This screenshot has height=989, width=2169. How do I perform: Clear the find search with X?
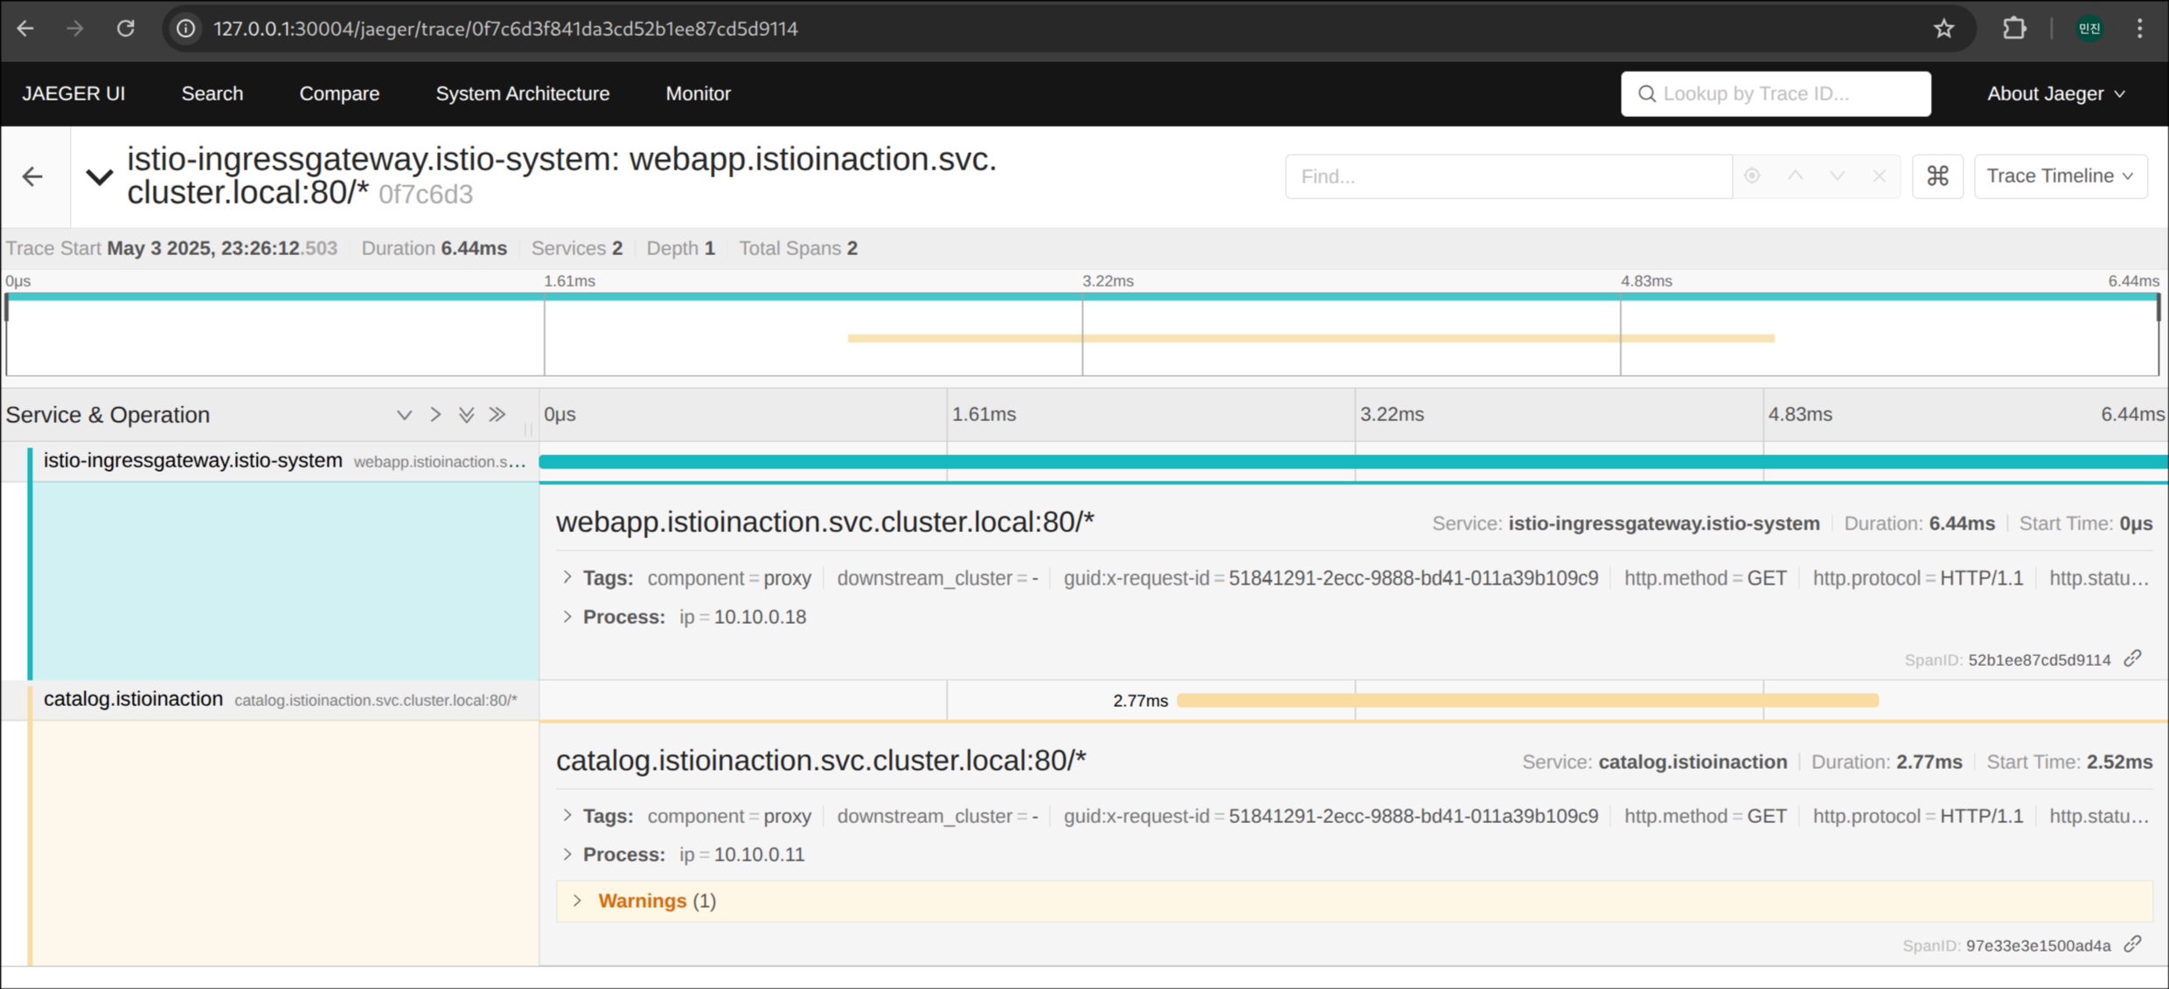[x=1879, y=176]
